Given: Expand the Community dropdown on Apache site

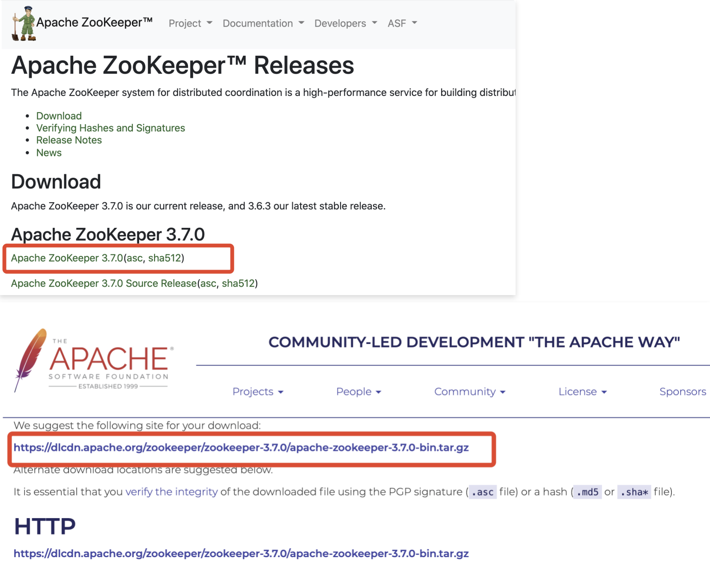Looking at the screenshot, I should click(470, 391).
